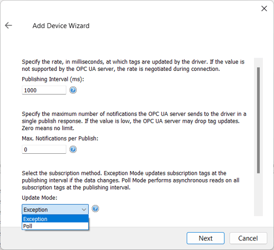
Task: Click the Publishing Interval field showing 1000
Action: coord(44,90)
